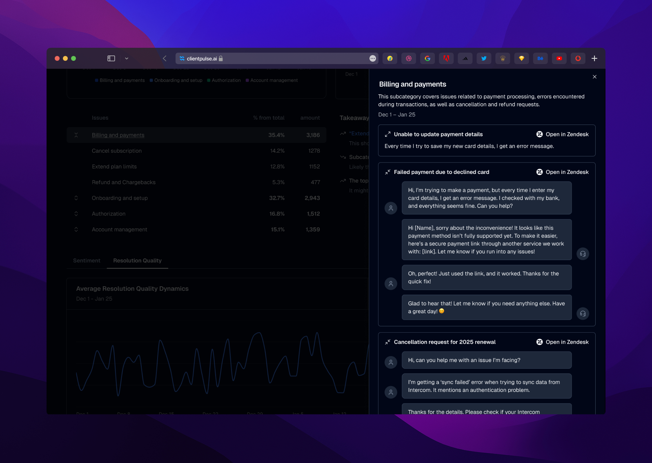This screenshot has width=652, height=463.
Task: Open the Rolex crown favorite tab
Action: [503, 58]
